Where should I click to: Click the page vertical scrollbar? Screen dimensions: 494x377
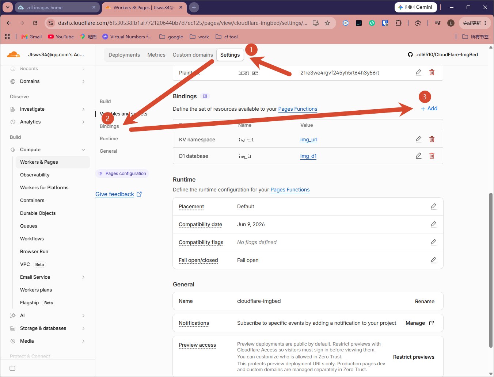point(491,270)
